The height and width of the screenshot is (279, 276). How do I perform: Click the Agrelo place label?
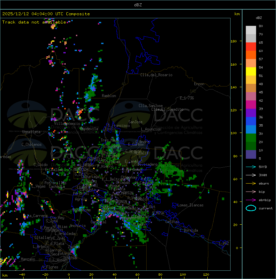click(x=81, y=199)
